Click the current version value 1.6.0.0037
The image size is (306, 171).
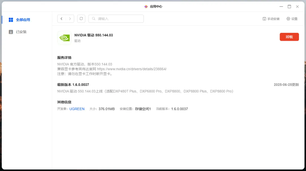(x=180, y=109)
